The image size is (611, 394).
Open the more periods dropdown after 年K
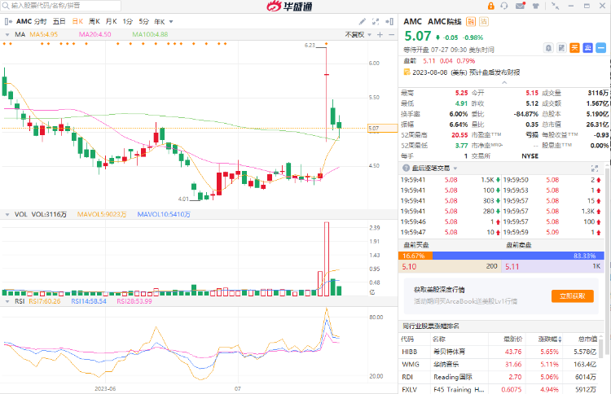coord(171,22)
